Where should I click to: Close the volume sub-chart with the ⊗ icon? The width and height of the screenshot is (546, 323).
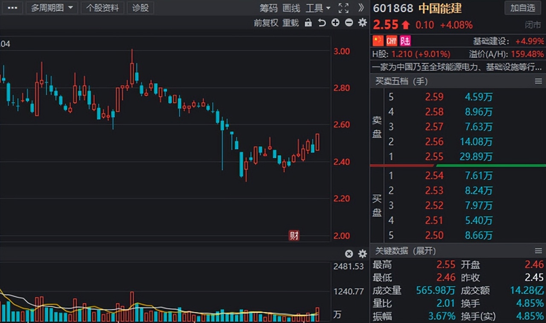(349, 254)
